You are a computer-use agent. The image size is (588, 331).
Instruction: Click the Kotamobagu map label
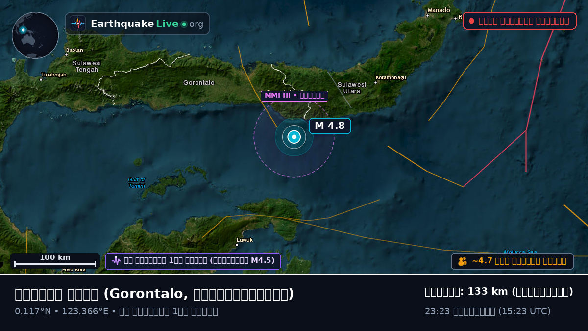tap(391, 77)
